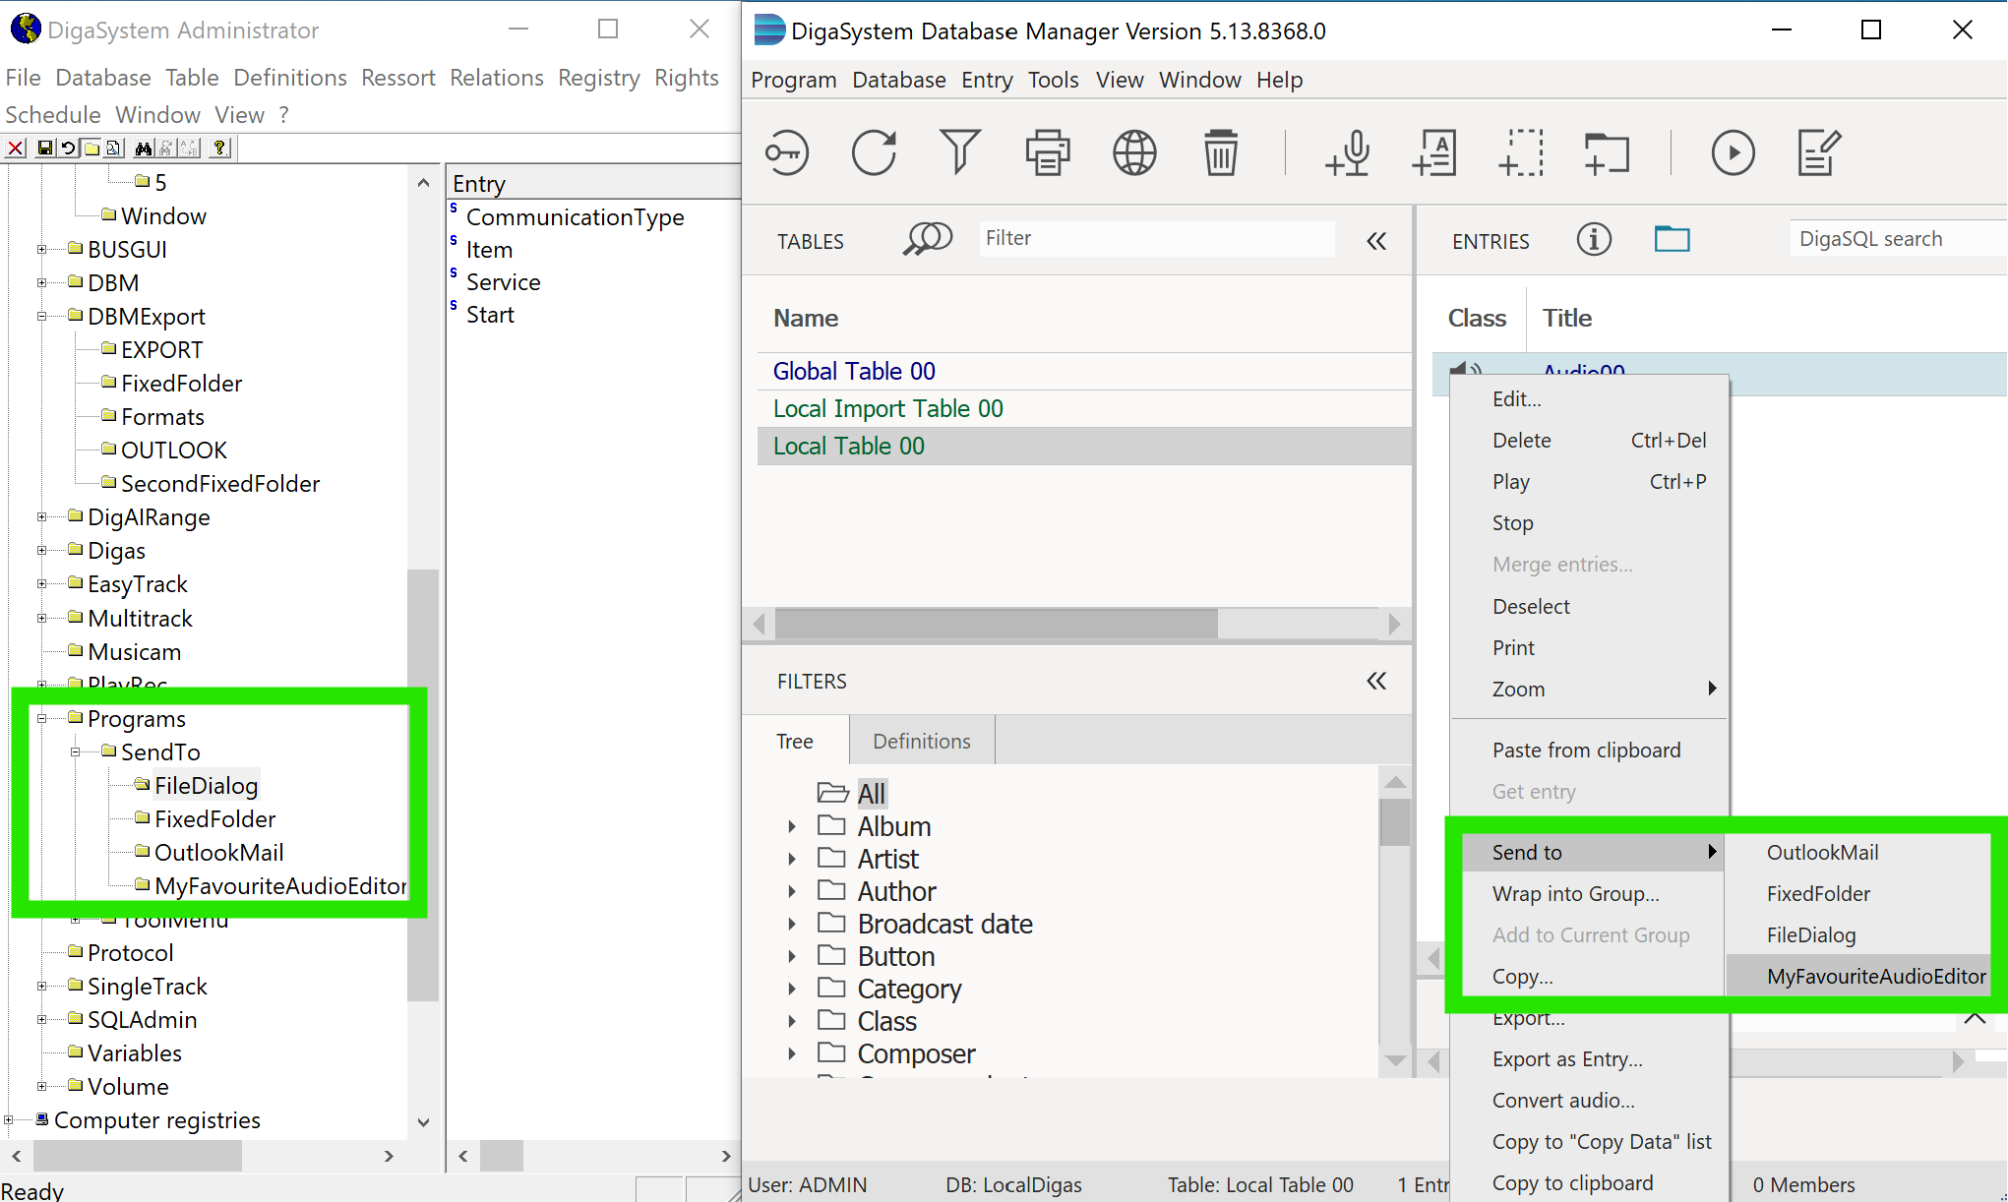
Task: Expand the DigAIRange registry folder
Action: (x=42, y=517)
